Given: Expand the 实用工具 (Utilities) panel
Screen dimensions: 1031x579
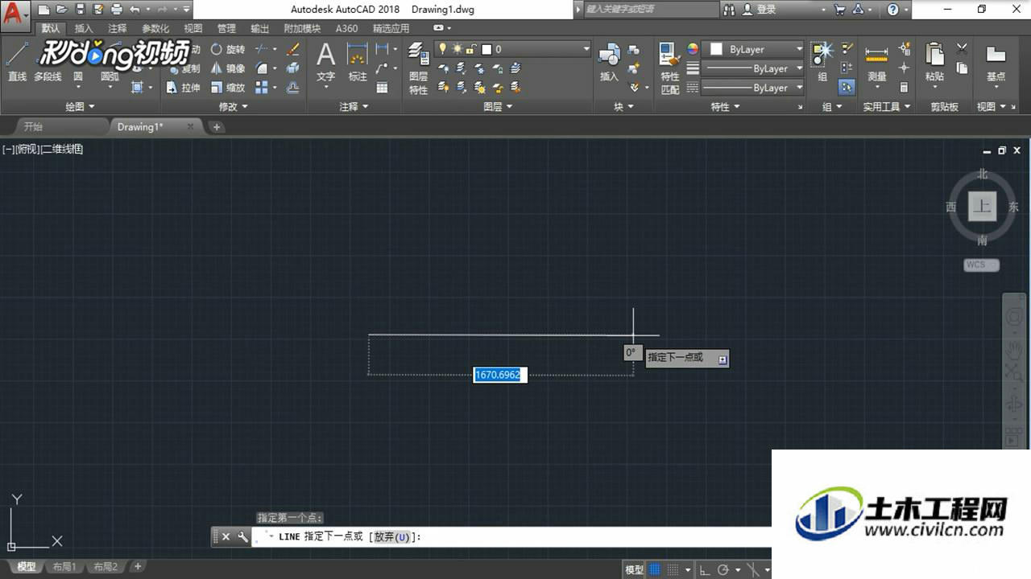Looking at the screenshot, I should (x=887, y=106).
